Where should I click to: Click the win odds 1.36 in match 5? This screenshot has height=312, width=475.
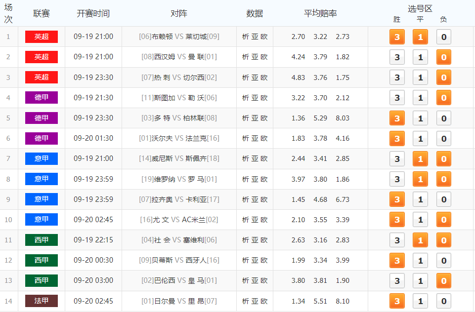coord(298,118)
